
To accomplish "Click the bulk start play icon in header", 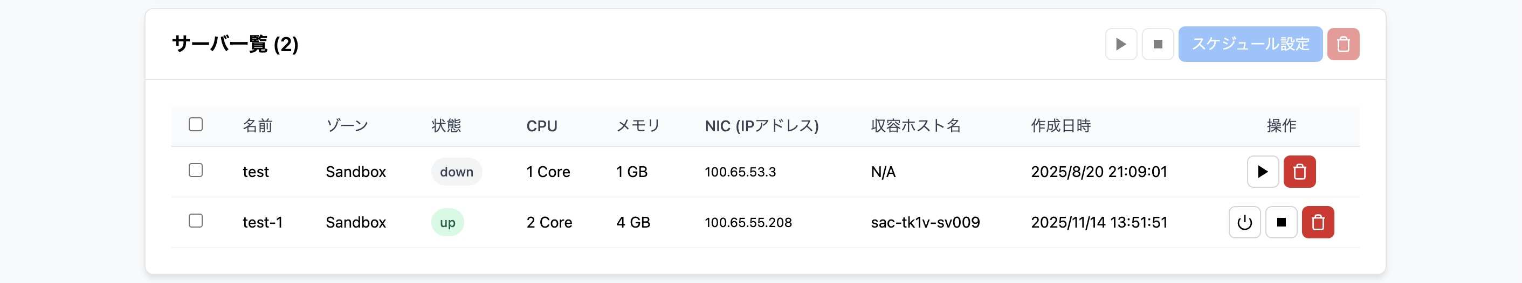I will pos(1121,44).
